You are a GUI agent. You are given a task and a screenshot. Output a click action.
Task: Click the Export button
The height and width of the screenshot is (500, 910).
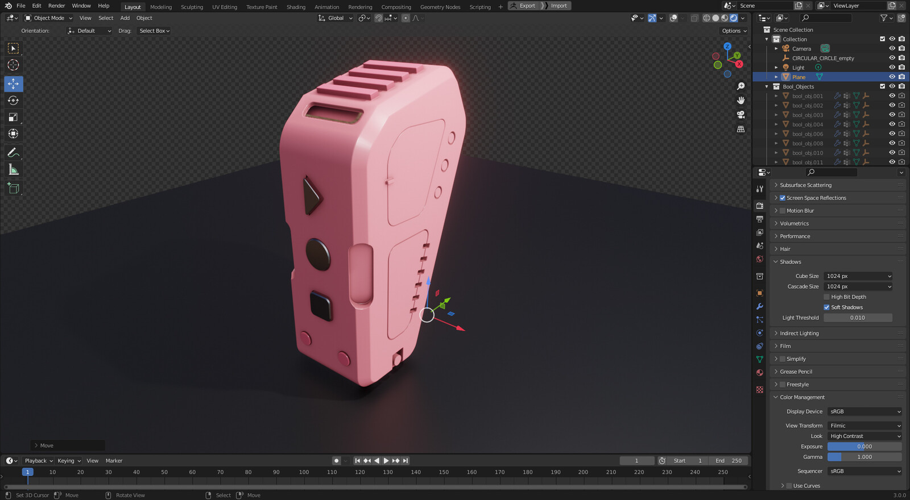523,6
